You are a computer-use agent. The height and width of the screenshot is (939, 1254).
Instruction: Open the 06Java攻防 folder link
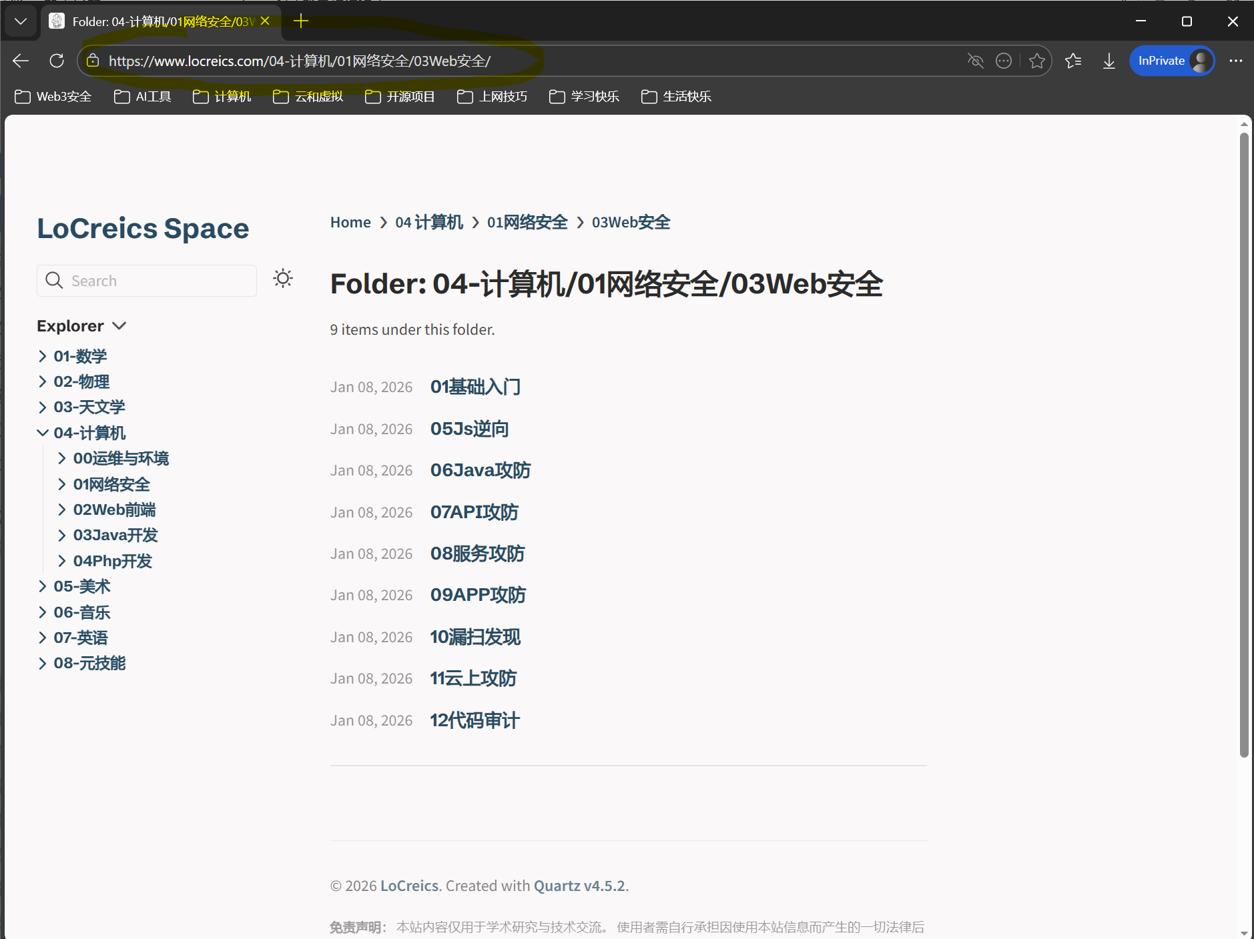pos(480,470)
